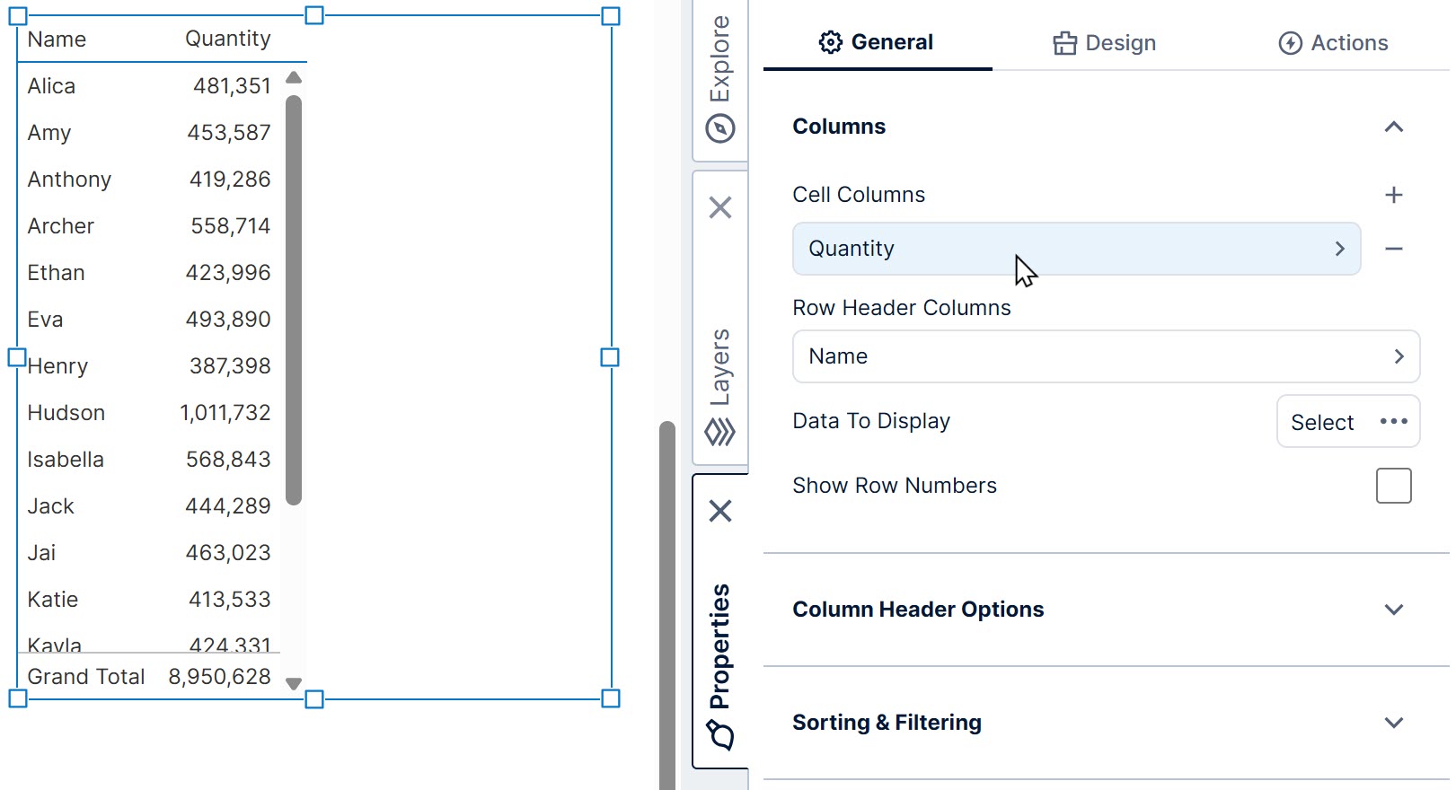
Task: Open more options via the ellipsis next to Select
Action: [x=1394, y=422]
